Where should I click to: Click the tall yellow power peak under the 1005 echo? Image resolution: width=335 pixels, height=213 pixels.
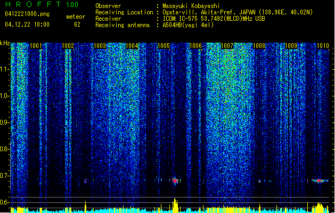[x=175, y=206]
